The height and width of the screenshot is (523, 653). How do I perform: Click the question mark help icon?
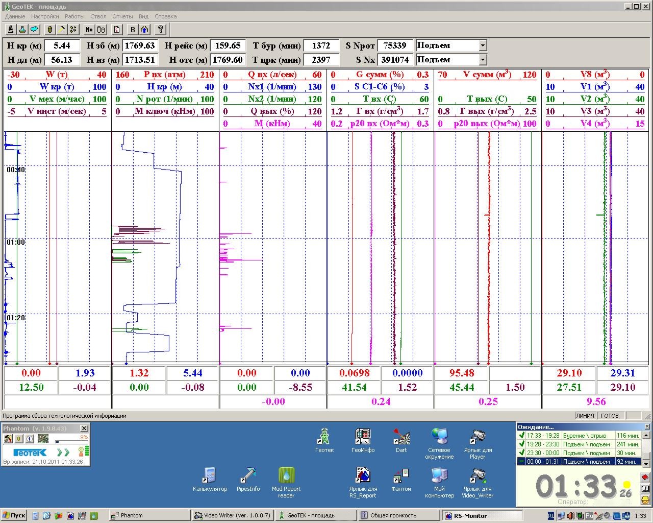coord(161,30)
